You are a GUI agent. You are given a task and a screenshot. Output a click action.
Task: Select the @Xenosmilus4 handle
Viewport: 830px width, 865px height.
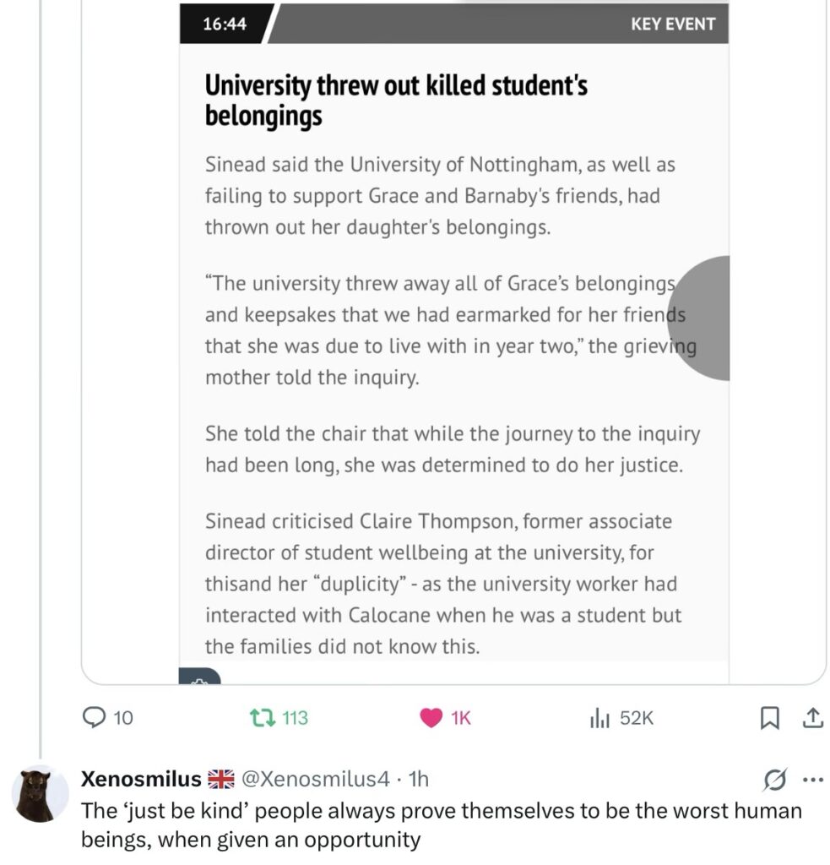tap(317, 778)
